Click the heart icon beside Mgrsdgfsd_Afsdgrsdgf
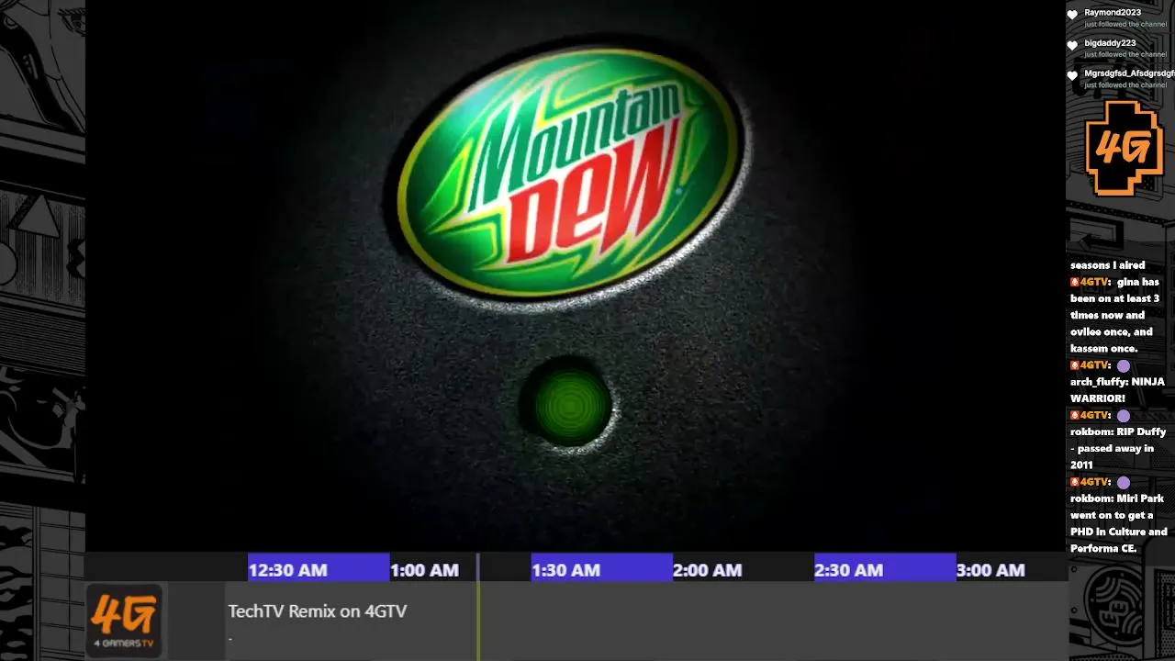The image size is (1175, 661). click(1072, 76)
